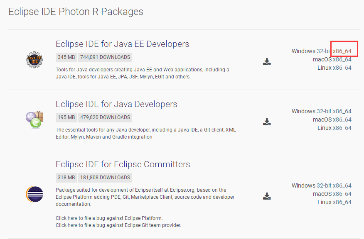Download macOS x86_64 build for Eclipse Committers
364x239 pixels.
[x=342, y=193]
